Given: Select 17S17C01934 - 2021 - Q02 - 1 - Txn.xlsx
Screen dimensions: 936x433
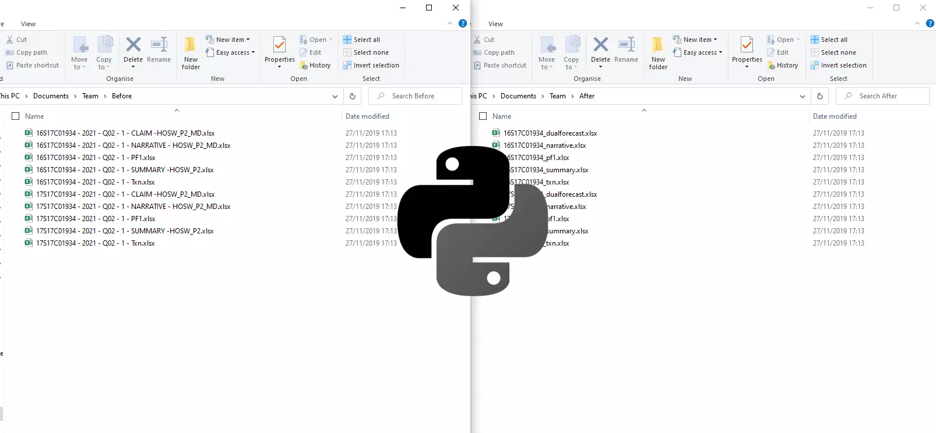Looking at the screenshot, I should click(90, 243).
